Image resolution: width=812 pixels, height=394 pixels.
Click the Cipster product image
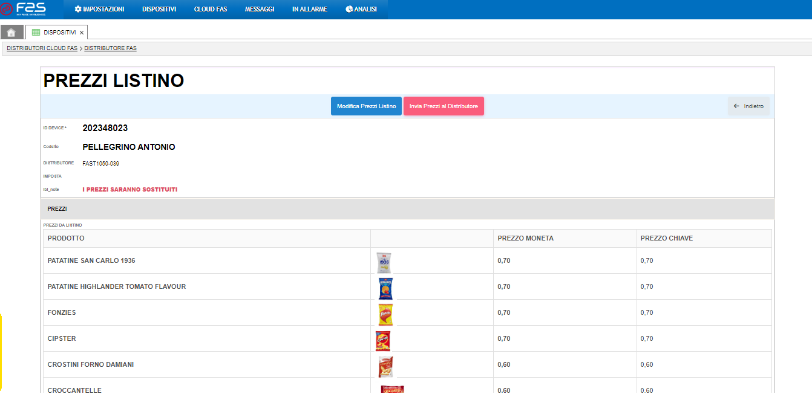coord(382,341)
